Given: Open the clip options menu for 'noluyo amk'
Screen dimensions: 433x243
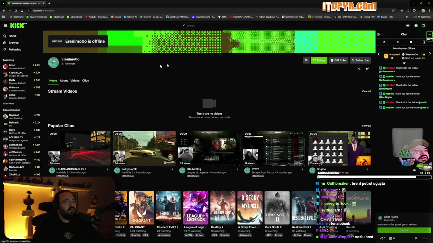Looking at the screenshot, I should click(x=173, y=169).
